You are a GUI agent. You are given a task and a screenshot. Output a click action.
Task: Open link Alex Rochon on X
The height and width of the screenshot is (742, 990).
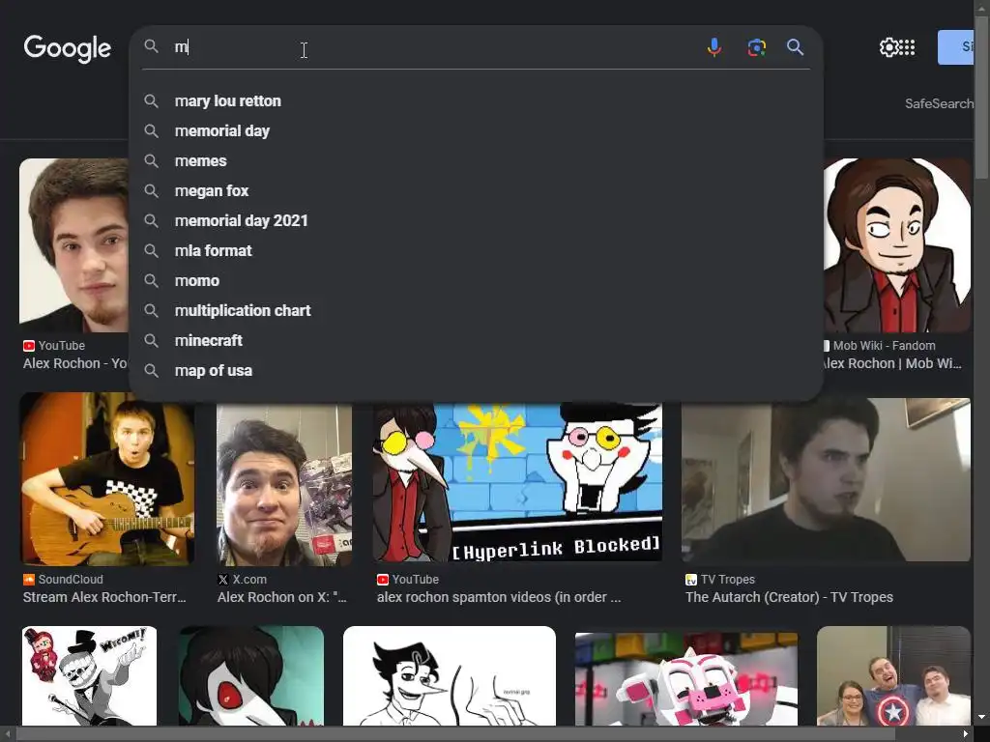282,597
